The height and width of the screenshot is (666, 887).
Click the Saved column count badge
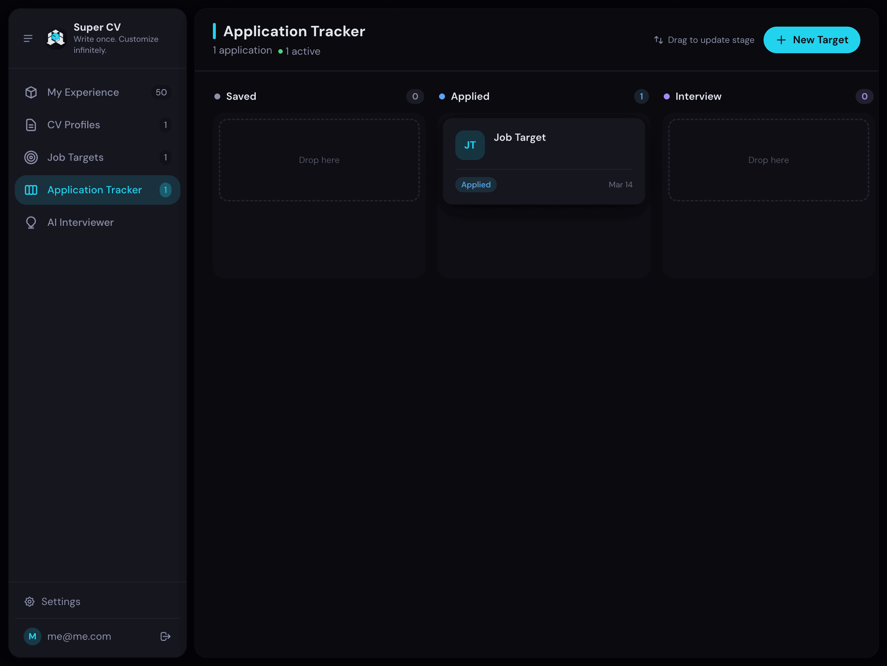point(415,96)
